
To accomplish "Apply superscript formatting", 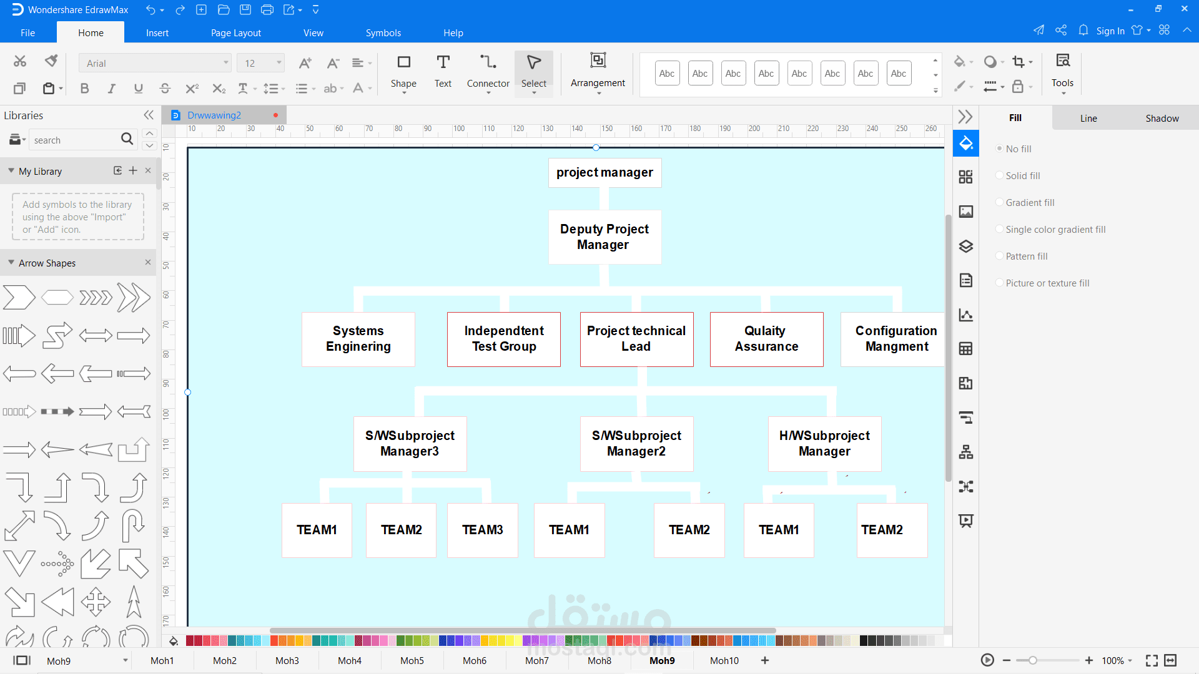I will 192,89.
